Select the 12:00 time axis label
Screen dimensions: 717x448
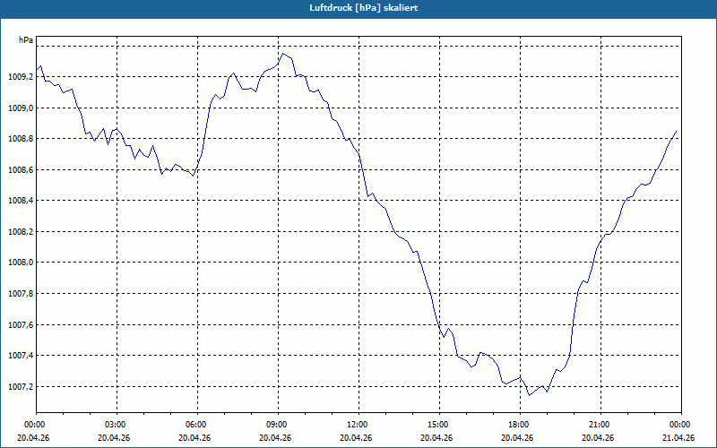pyautogui.click(x=358, y=425)
